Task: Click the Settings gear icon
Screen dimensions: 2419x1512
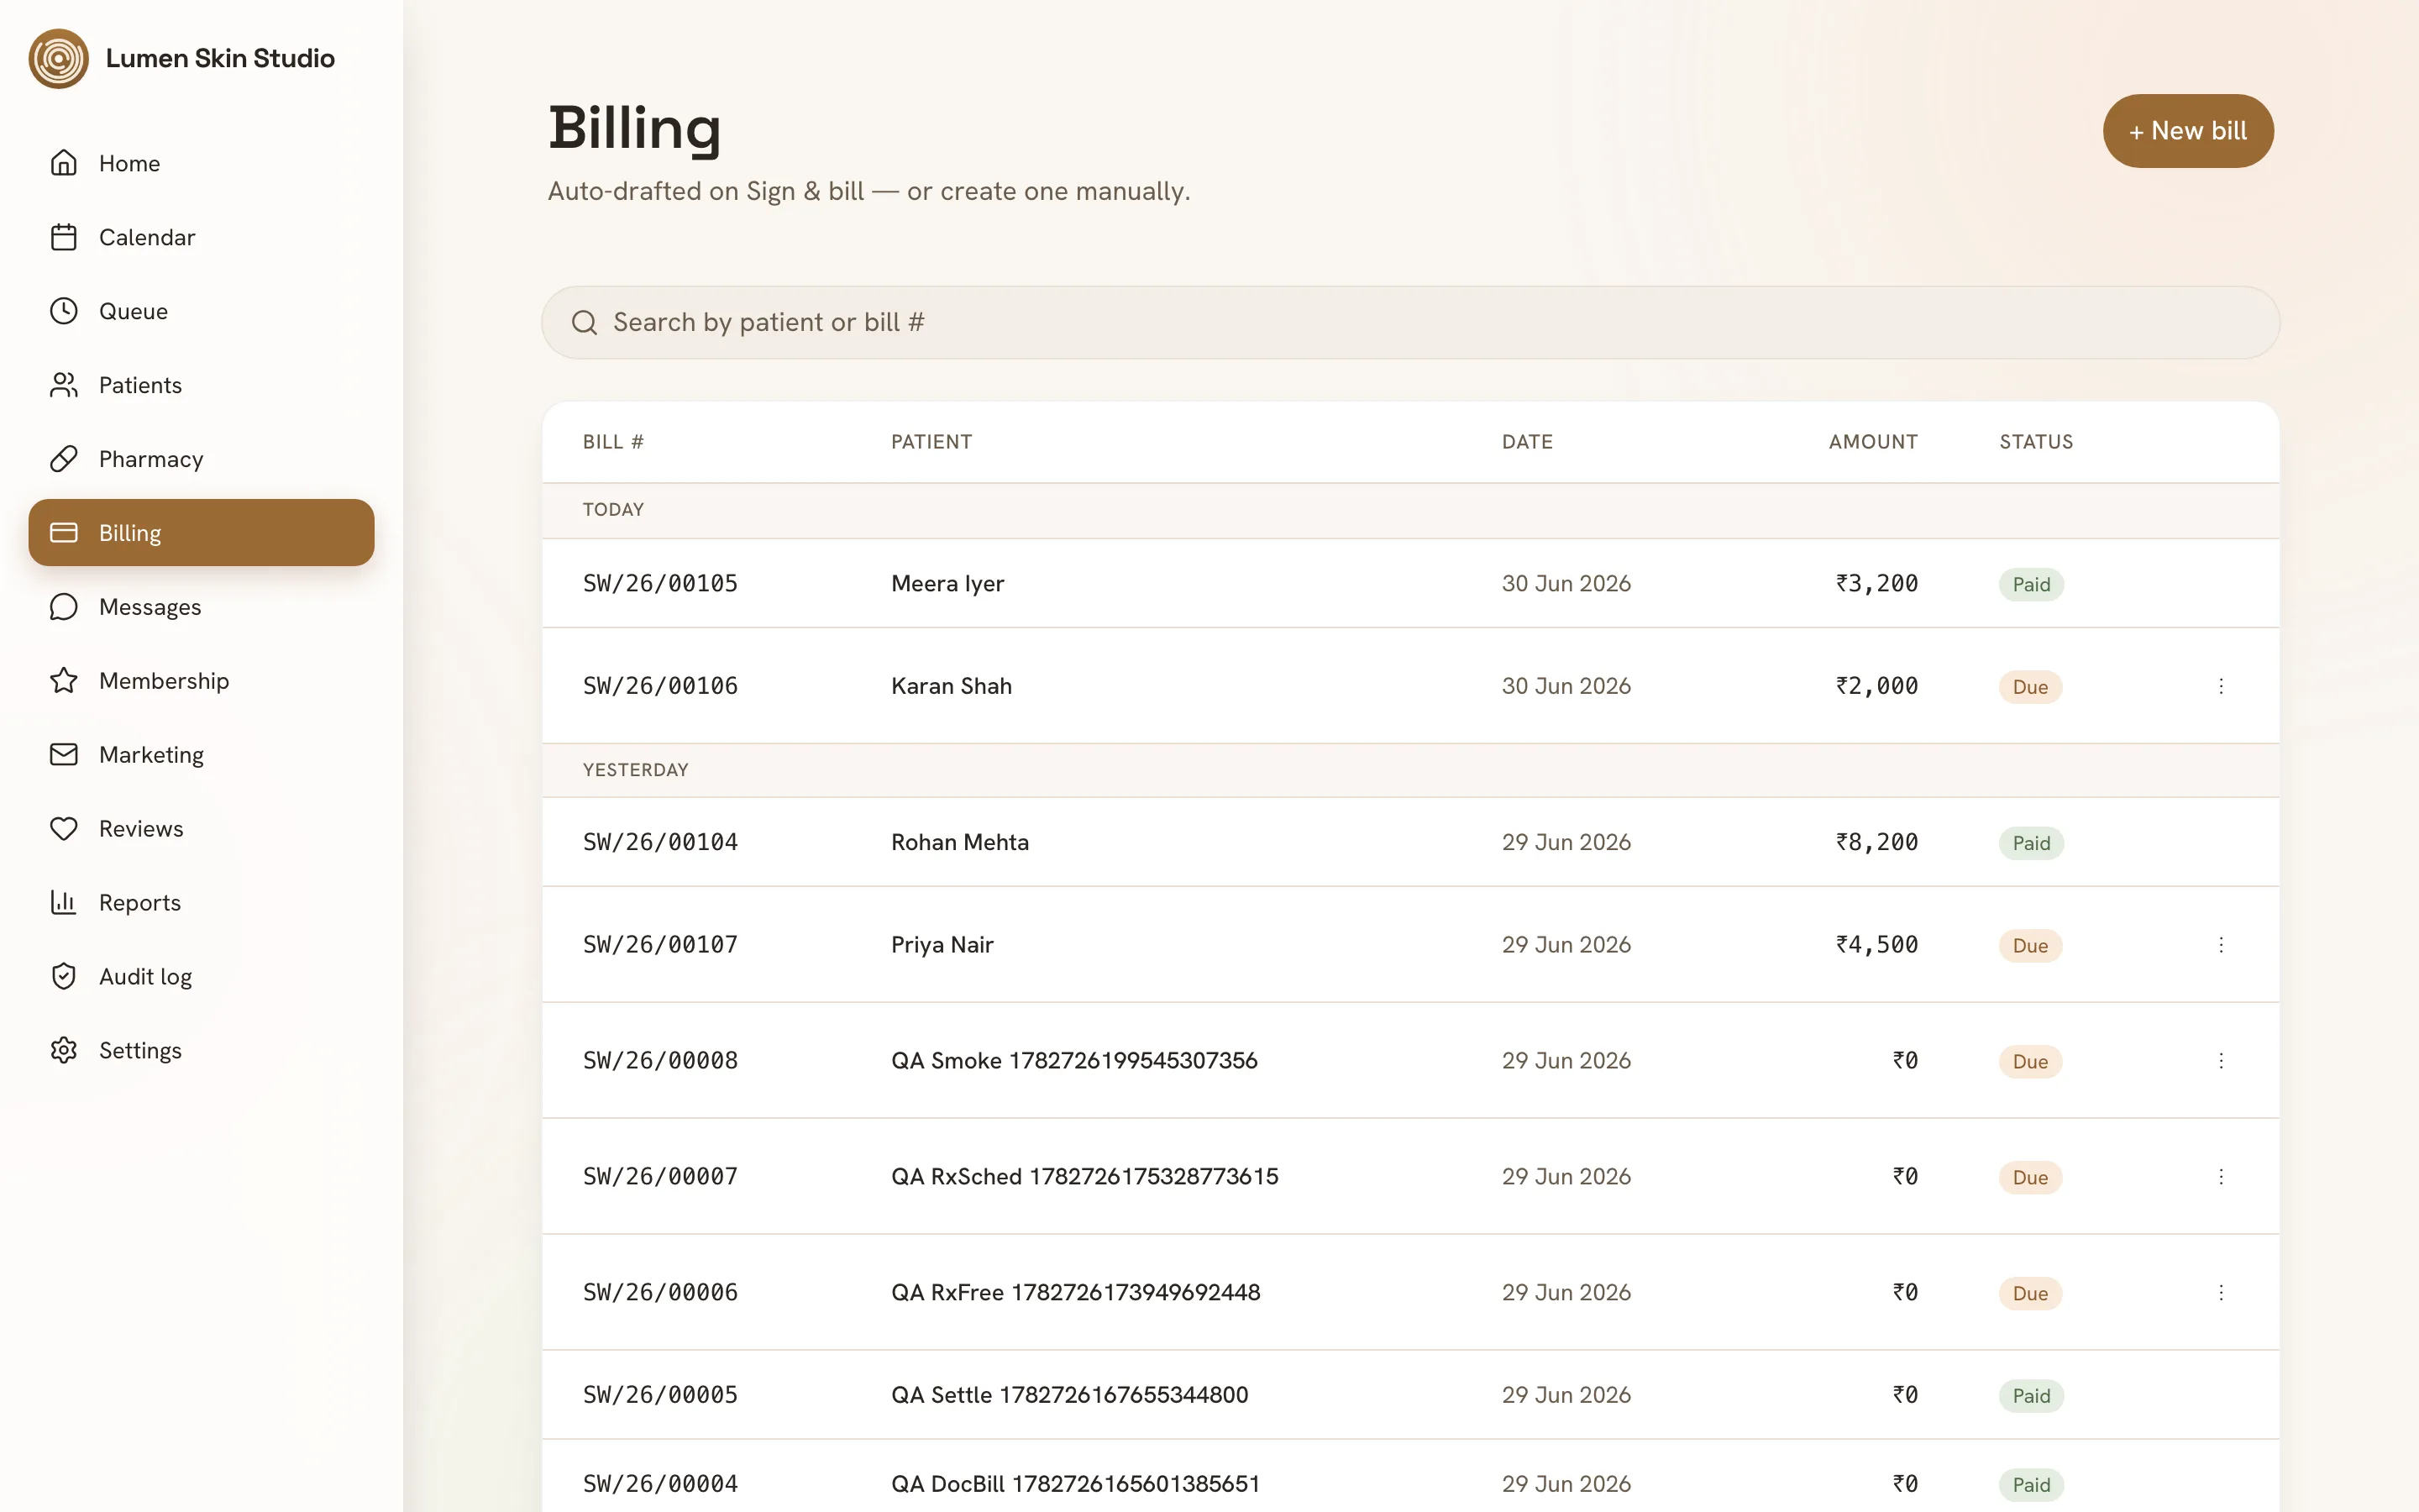Action: pos(64,1051)
